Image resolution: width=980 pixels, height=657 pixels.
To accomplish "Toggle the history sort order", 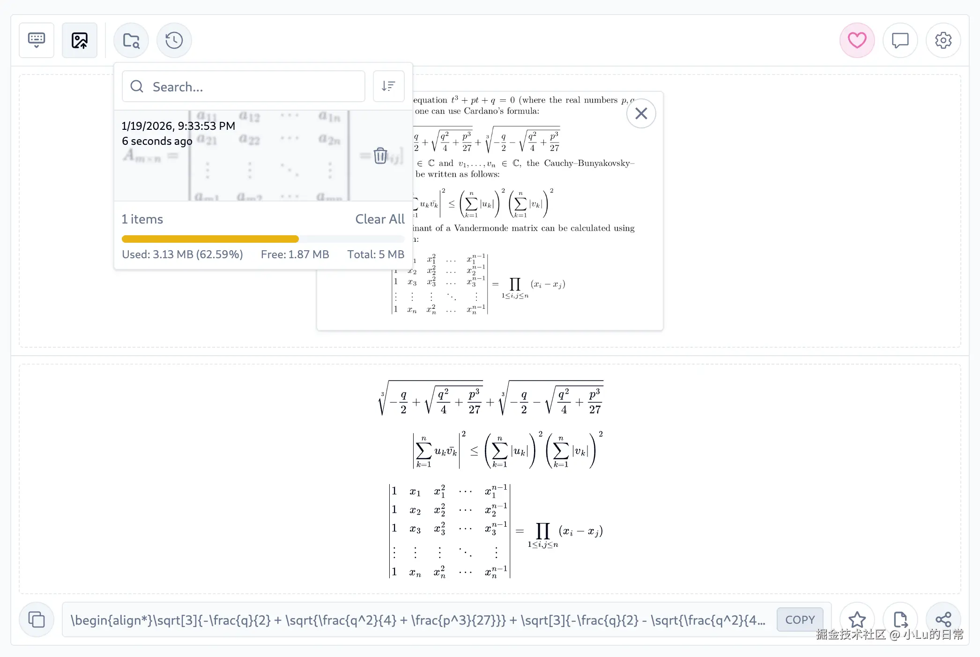I will click(388, 86).
